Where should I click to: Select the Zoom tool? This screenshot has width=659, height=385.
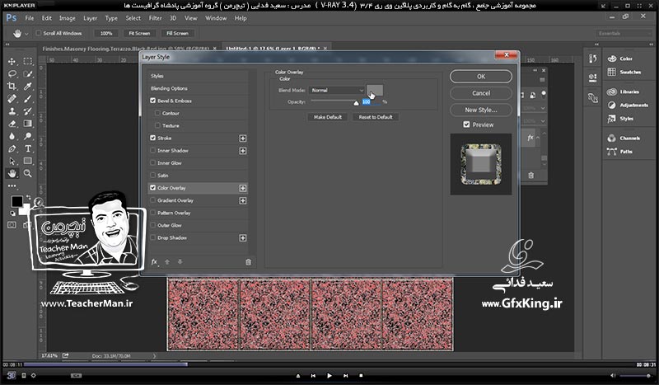point(28,173)
